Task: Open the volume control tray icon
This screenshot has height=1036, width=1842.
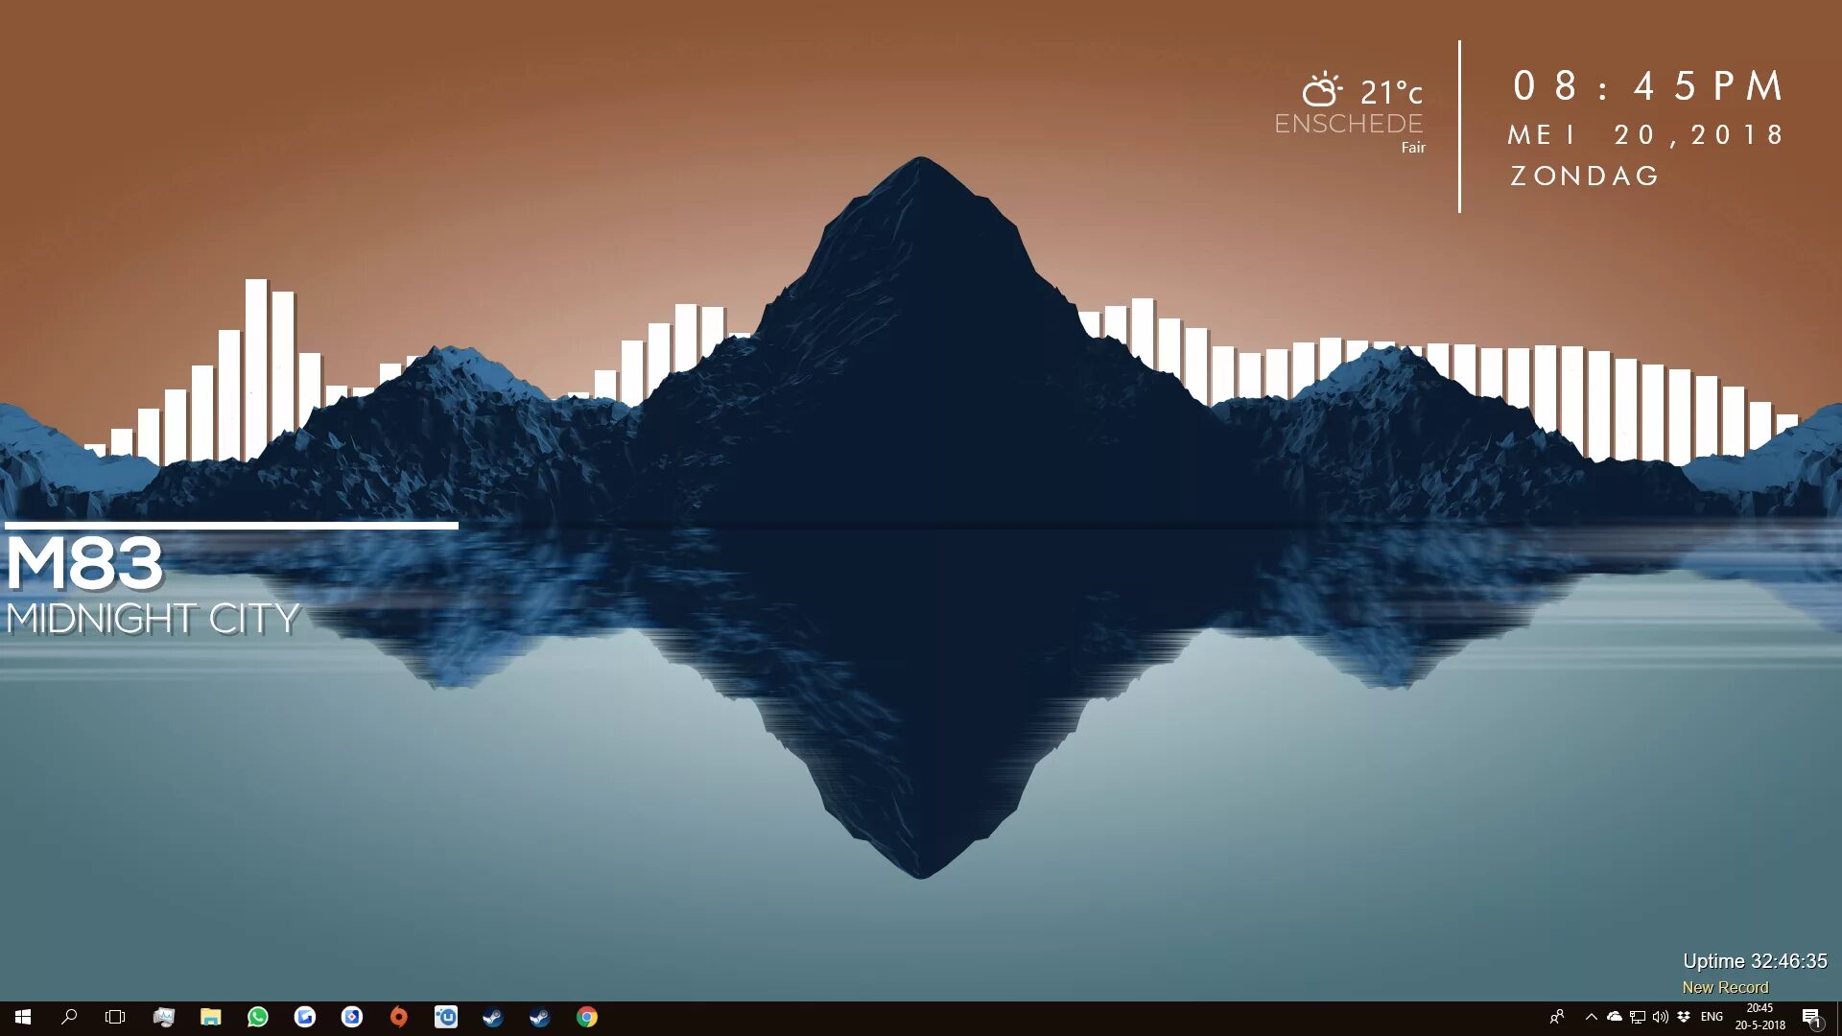Action: (1660, 1017)
